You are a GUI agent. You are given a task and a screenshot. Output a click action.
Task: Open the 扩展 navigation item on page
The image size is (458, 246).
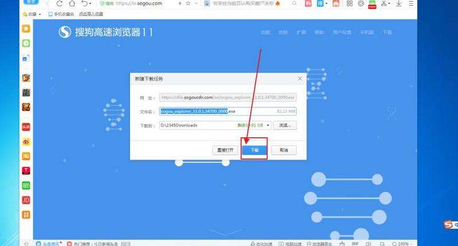click(x=301, y=32)
